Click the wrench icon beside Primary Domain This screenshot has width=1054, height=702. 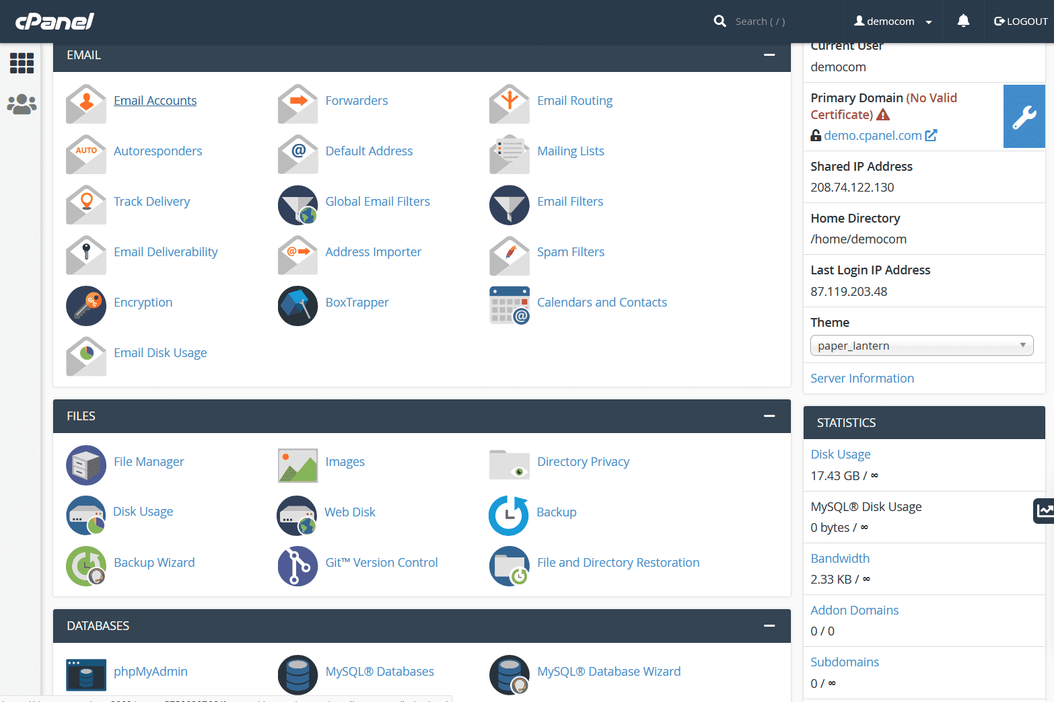point(1024,116)
